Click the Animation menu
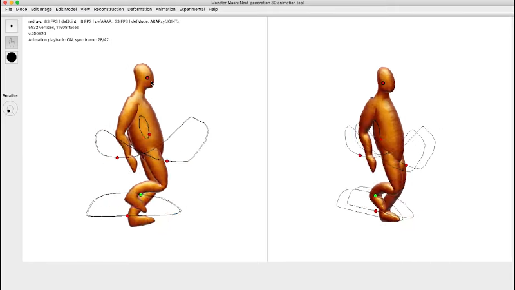This screenshot has height=290, width=515. click(165, 10)
